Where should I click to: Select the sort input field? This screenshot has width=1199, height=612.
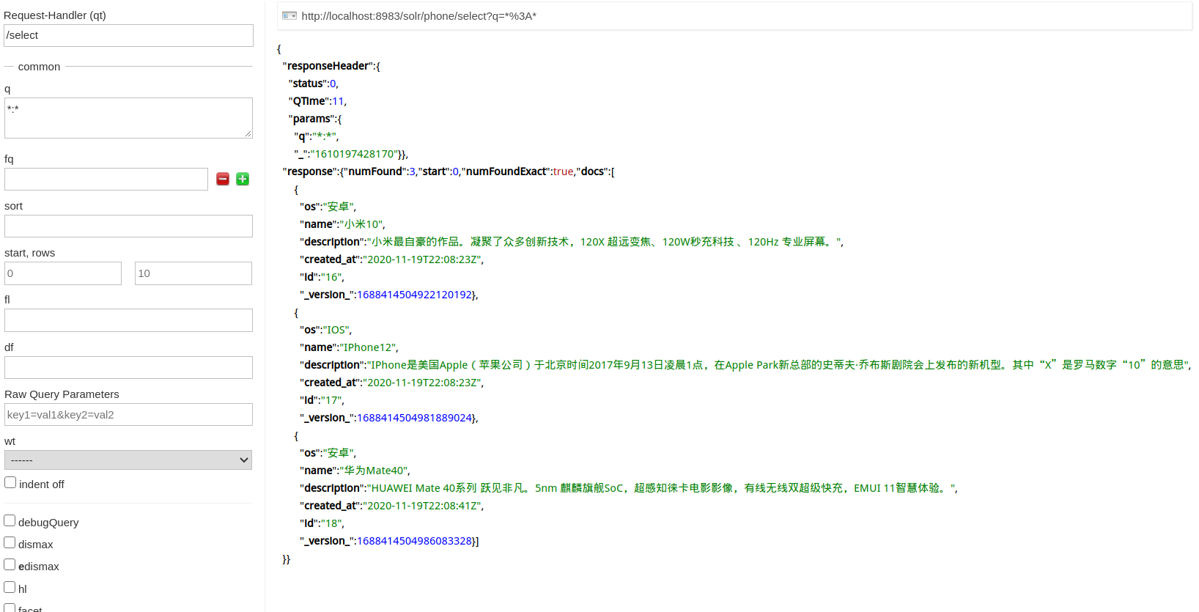pyautogui.click(x=128, y=226)
